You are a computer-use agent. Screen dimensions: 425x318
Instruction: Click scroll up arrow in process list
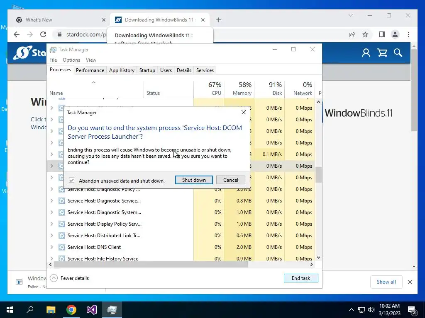(318, 102)
